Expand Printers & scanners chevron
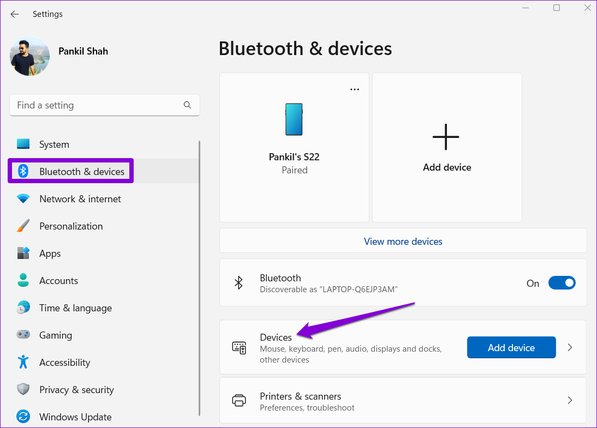The image size is (597, 428). coord(570,401)
